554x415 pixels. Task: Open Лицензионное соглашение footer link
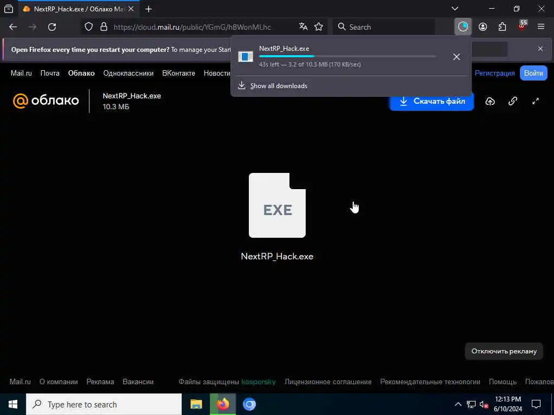pos(328,382)
